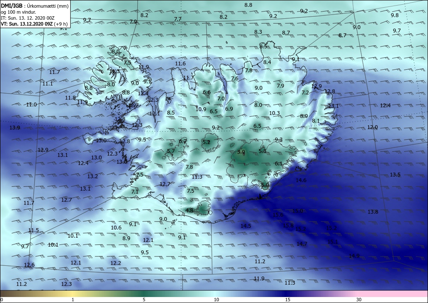This screenshot has width=428, height=303.
Task: Click the 11.8 map value
Action: pyautogui.click(x=70, y=98)
